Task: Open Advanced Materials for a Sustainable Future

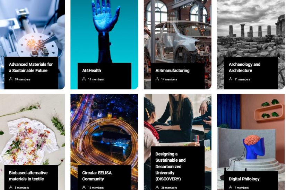Action: point(31,67)
